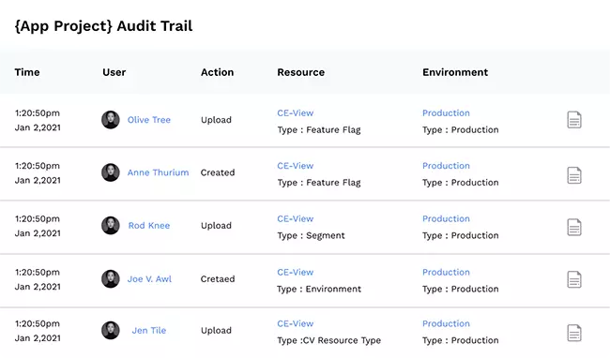The image size is (610, 358).
Task: Open the Olive Tree user link
Action: tap(149, 120)
